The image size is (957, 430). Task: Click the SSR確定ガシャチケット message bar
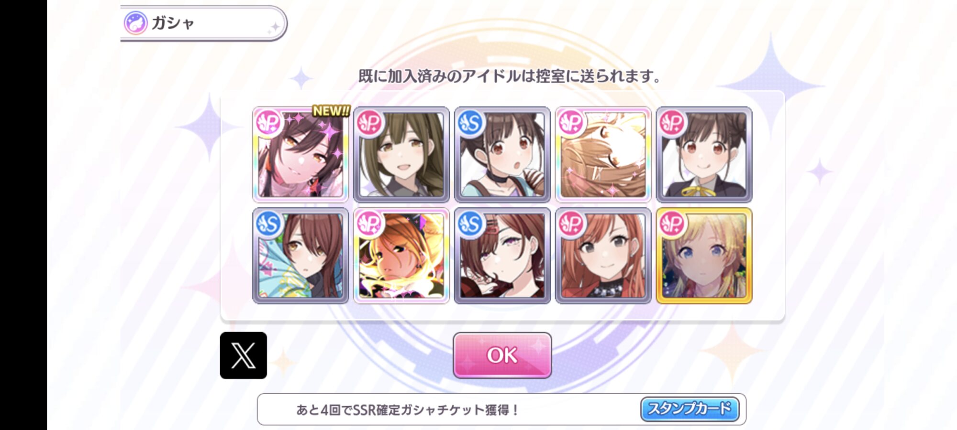(x=501, y=409)
